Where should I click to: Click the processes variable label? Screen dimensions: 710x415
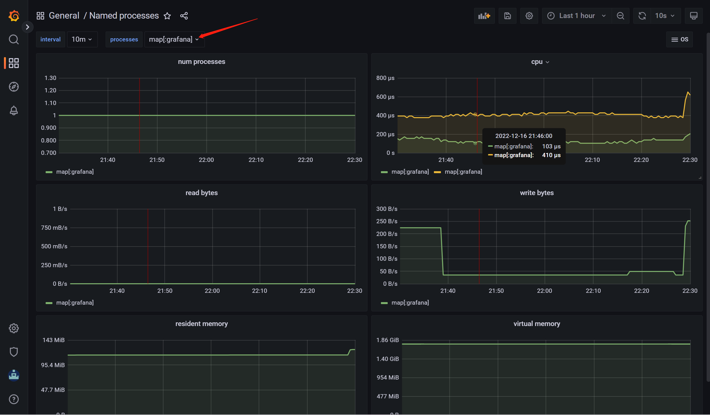(x=124, y=39)
